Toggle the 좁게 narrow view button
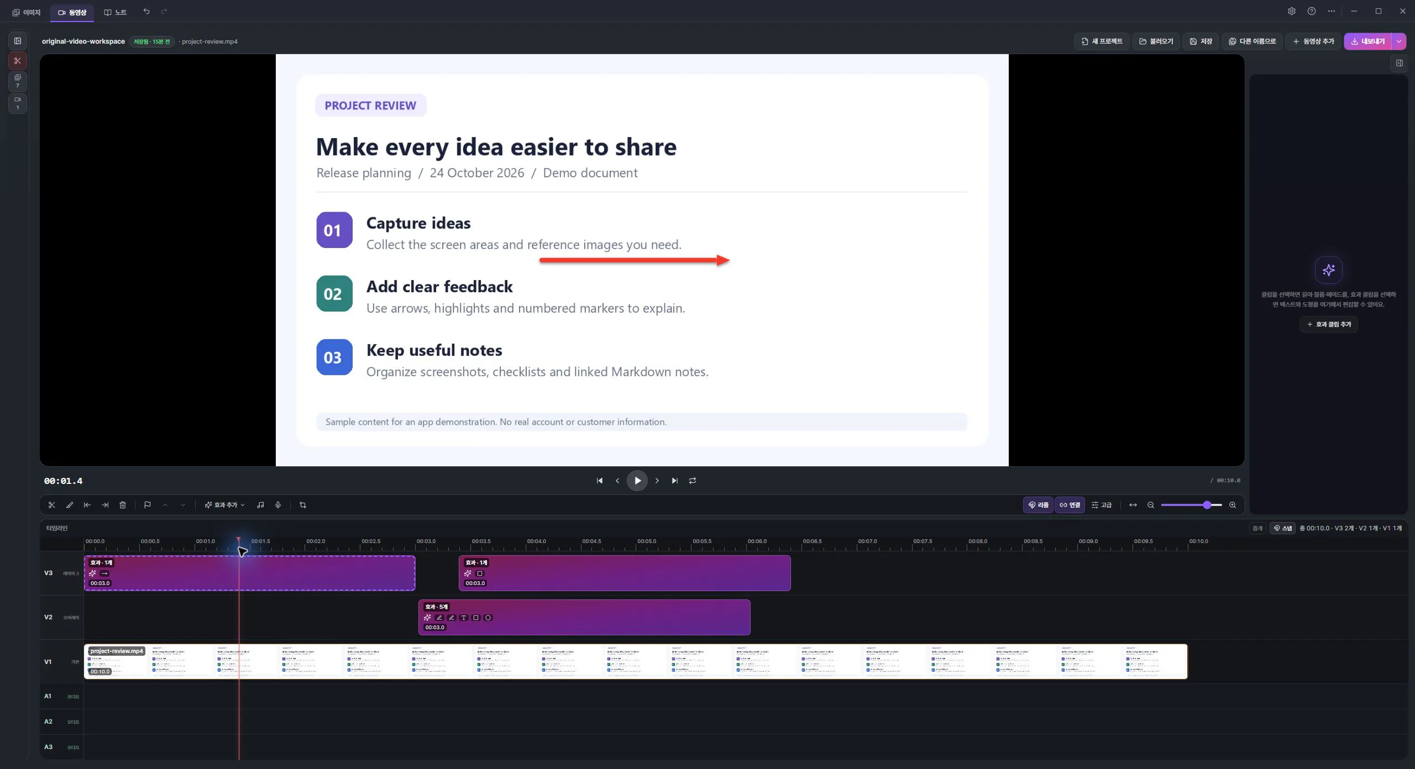 [1257, 528]
